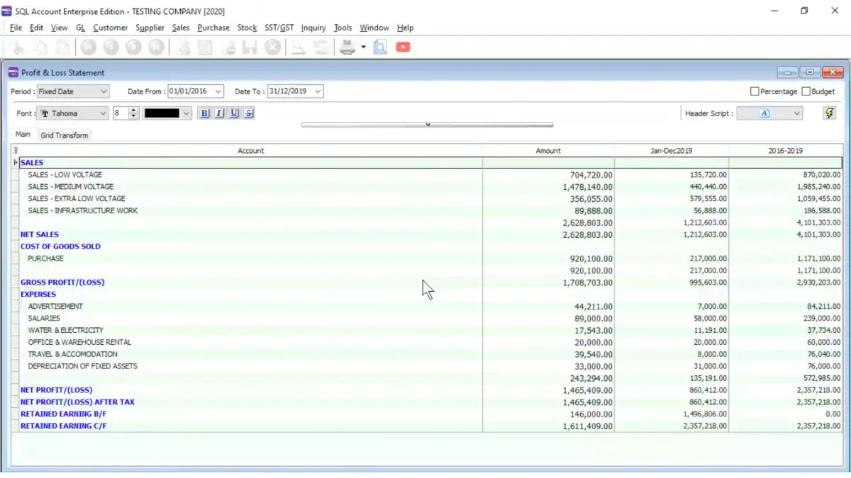The height and width of the screenshot is (478, 851).
Task: Select the OFFICE & WAREHOUSE RENTAL row
Action: tap(427, 342)
